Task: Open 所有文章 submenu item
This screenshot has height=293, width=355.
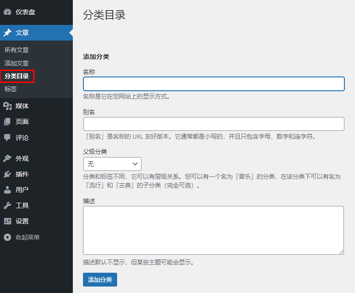Action: tap(17, 50)
